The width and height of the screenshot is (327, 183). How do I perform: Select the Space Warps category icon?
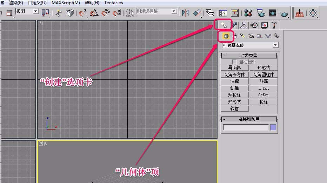tap(268, 36)
